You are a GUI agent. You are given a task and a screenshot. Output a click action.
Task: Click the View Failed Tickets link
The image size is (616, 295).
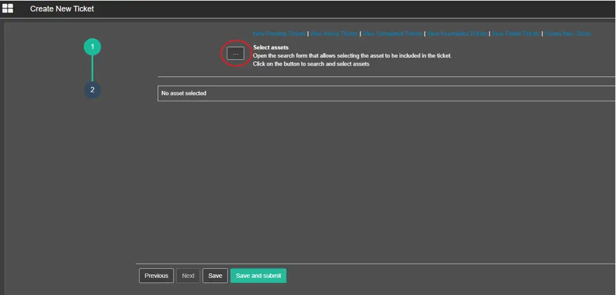(x=516, y=33)
